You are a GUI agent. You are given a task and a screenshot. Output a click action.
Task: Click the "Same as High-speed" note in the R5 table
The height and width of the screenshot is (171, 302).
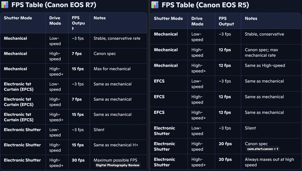(x=265, y=65)
